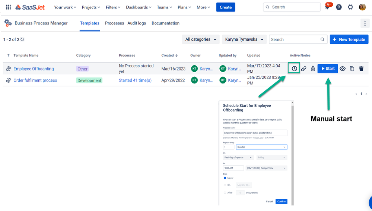Click the link icon for Employee Offboarding

click(x=304, y=69)
